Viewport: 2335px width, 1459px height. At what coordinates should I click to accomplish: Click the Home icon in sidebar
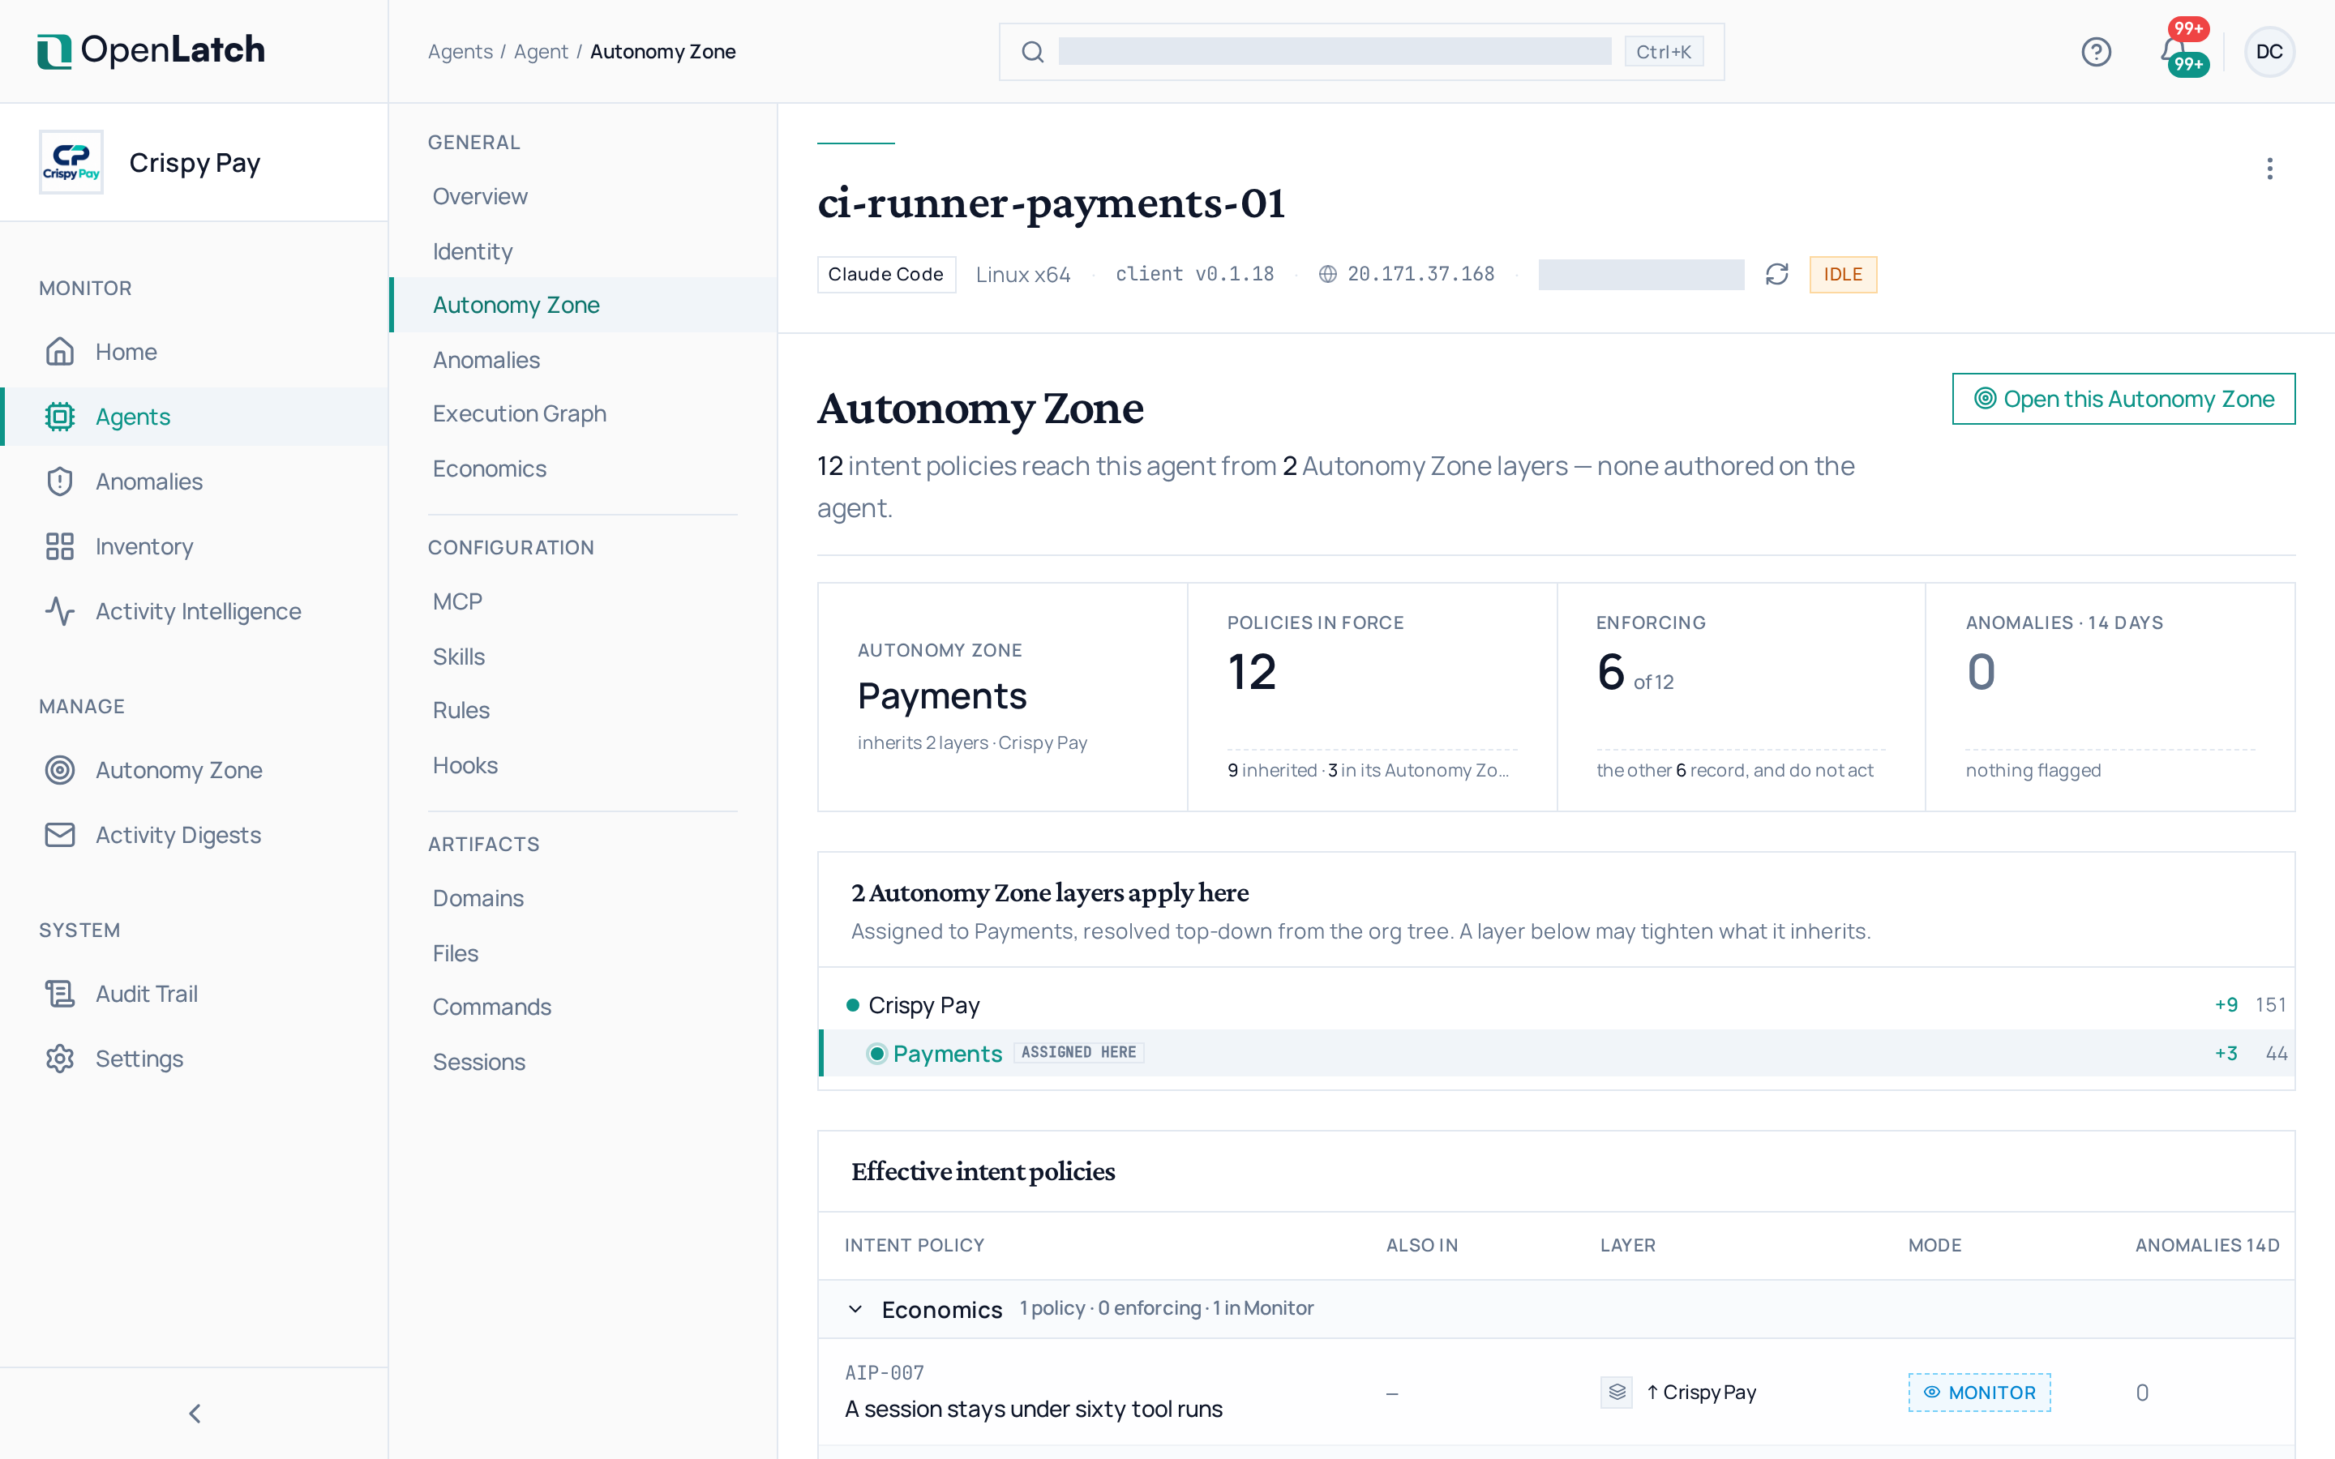60,351
